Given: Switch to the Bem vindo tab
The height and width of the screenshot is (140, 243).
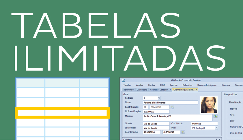Looking at the screenshot, I should pyautogui.click(x=129, y=90).
